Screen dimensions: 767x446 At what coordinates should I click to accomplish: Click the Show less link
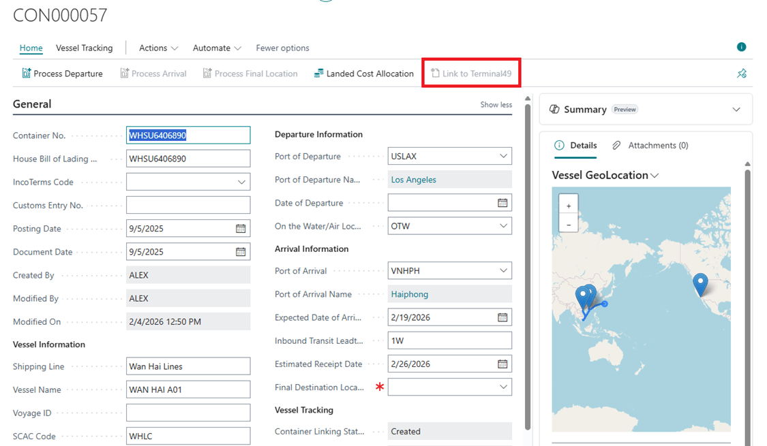pyautogui.click(x=496, y=105)
